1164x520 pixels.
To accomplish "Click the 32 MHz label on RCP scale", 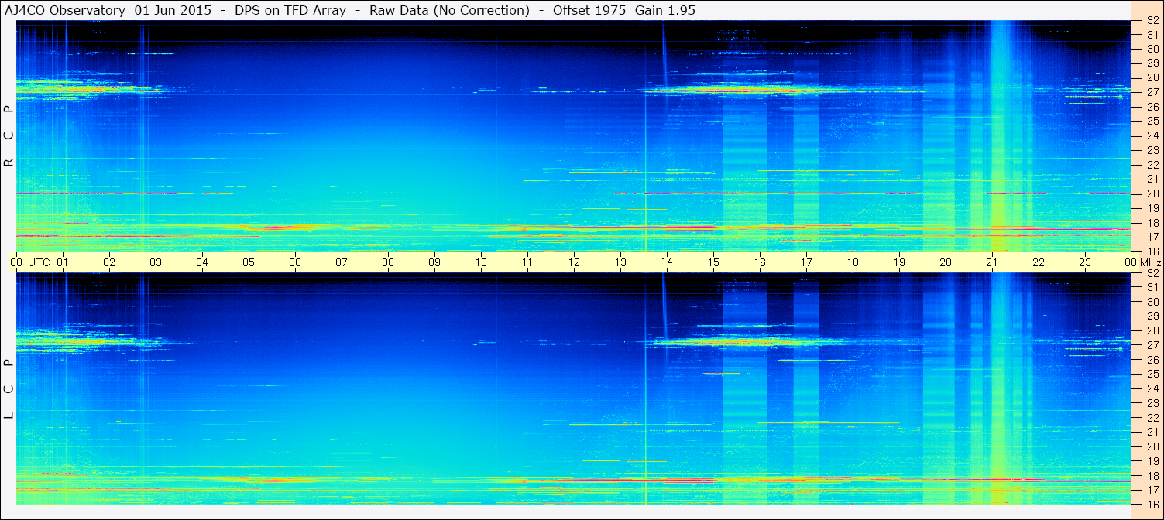I will pyautogui.click(x=1152, y=21).
